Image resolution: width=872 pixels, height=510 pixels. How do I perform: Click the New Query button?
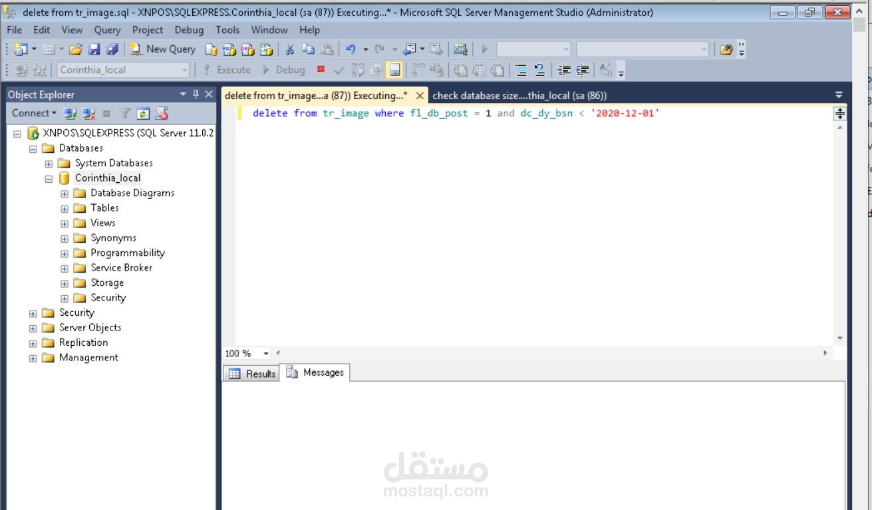(x=163, y=49)
